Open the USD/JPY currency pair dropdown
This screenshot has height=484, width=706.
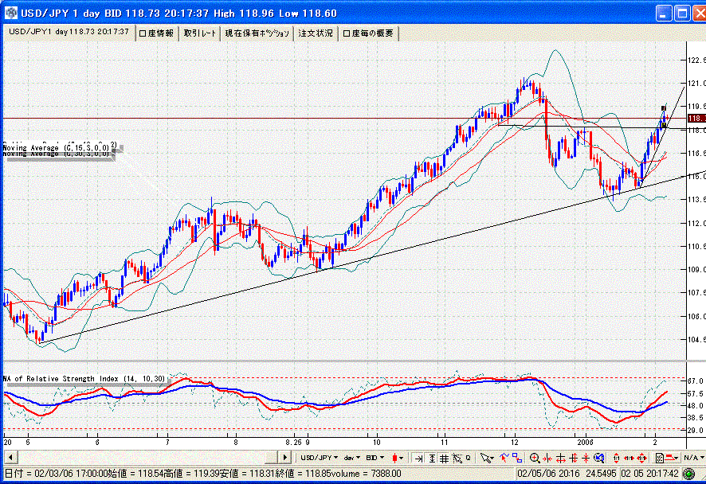point(319,458)
